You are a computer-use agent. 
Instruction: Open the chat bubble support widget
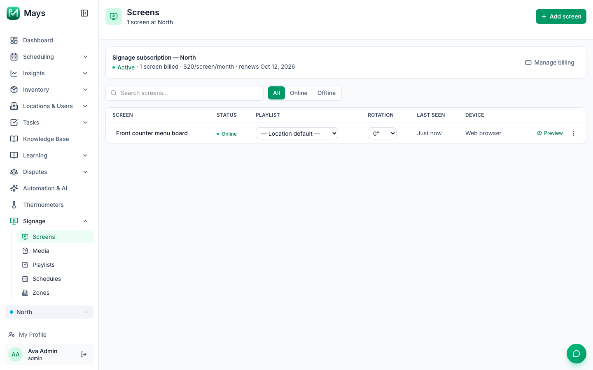click(x=577, y=354)
